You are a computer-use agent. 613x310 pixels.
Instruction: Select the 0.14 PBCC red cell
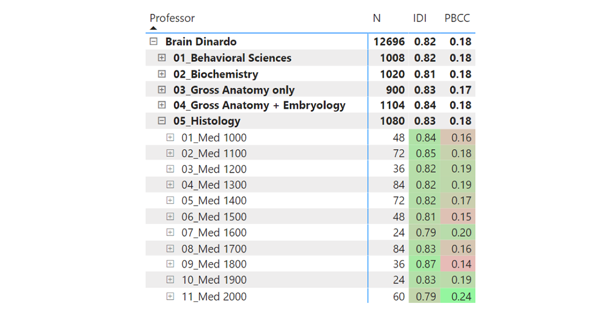[x=460, y=264]
